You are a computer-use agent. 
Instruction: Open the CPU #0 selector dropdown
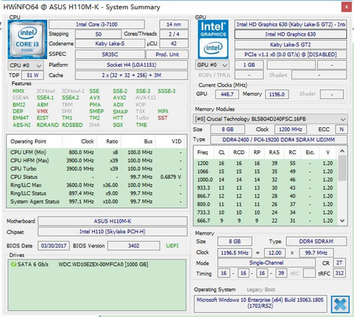click(x=25, y=65)
